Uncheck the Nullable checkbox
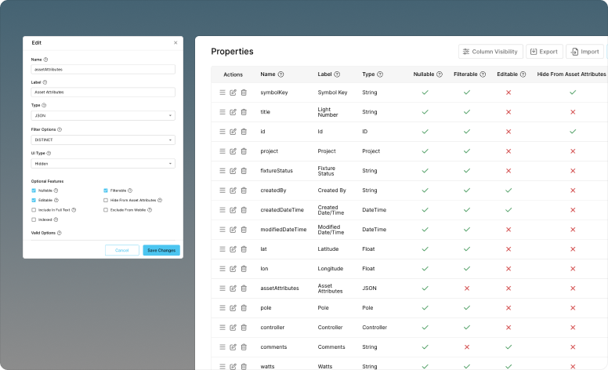The height and width of the screenshot is (370, 608). click(x=33, y=190)
